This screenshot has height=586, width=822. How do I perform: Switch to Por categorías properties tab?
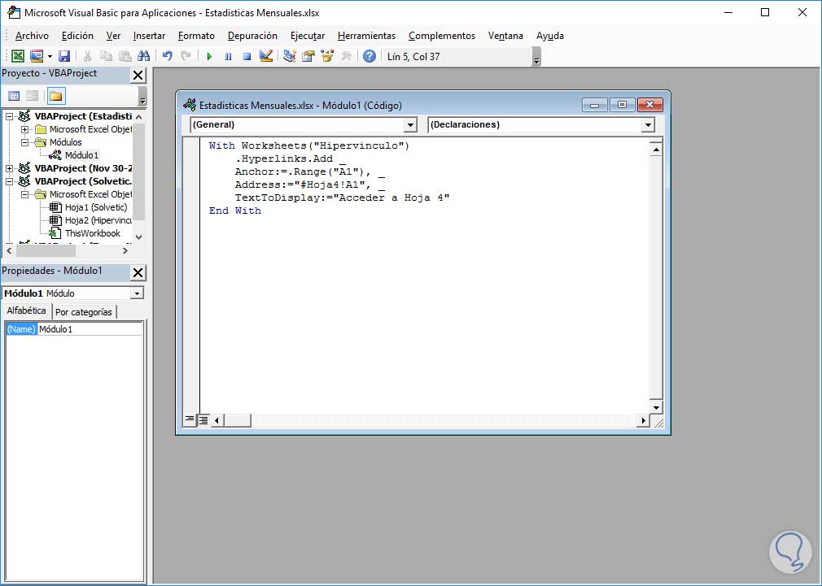click(x=84, y=312)
